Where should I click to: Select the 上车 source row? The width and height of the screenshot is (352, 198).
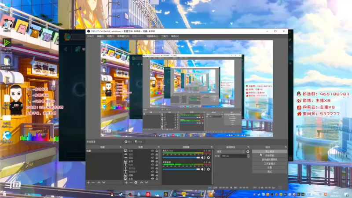pyautogui.click(x=141, y=179)
